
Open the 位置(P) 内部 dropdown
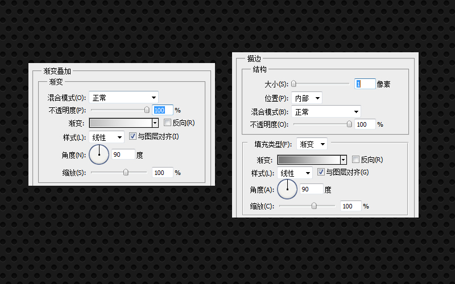pos(307,98)
